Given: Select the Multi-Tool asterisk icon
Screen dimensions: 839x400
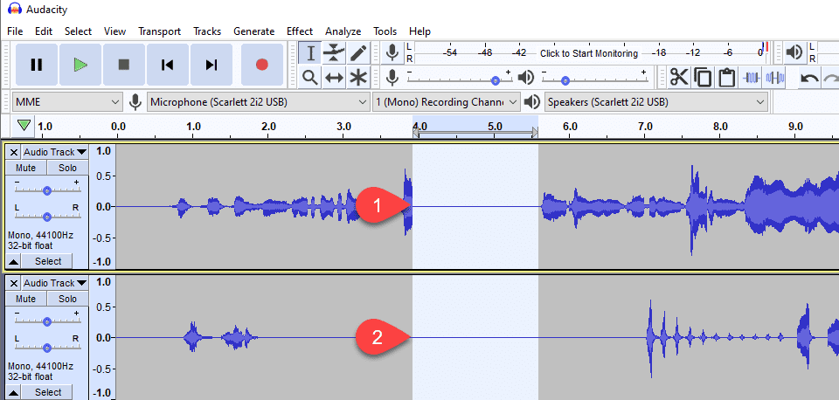Looking at the screenshot, I should tap(358, 77).
